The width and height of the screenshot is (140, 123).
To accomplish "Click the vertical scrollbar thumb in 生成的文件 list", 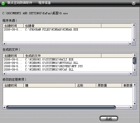I will click(x=135, y=60).
